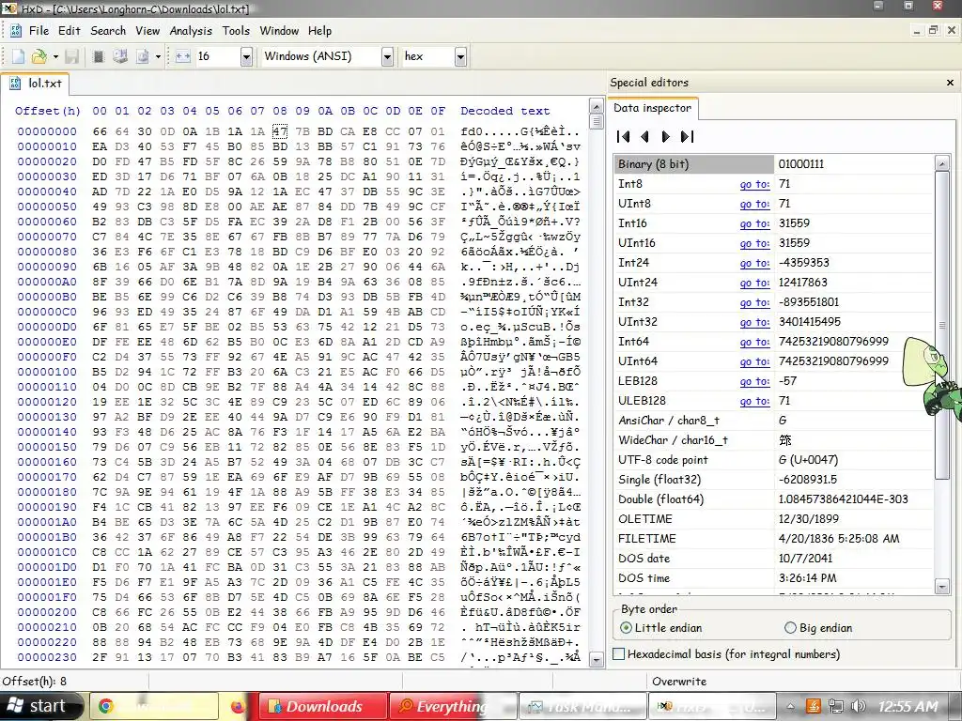This screenshot has width=962, height=721.
Task: Click the Windows start button
Action: (40, 706)
